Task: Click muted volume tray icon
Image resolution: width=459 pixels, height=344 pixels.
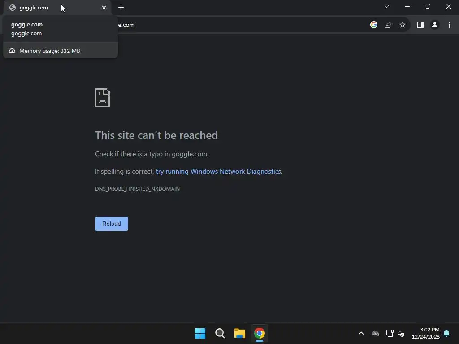Action: point(401,333)
